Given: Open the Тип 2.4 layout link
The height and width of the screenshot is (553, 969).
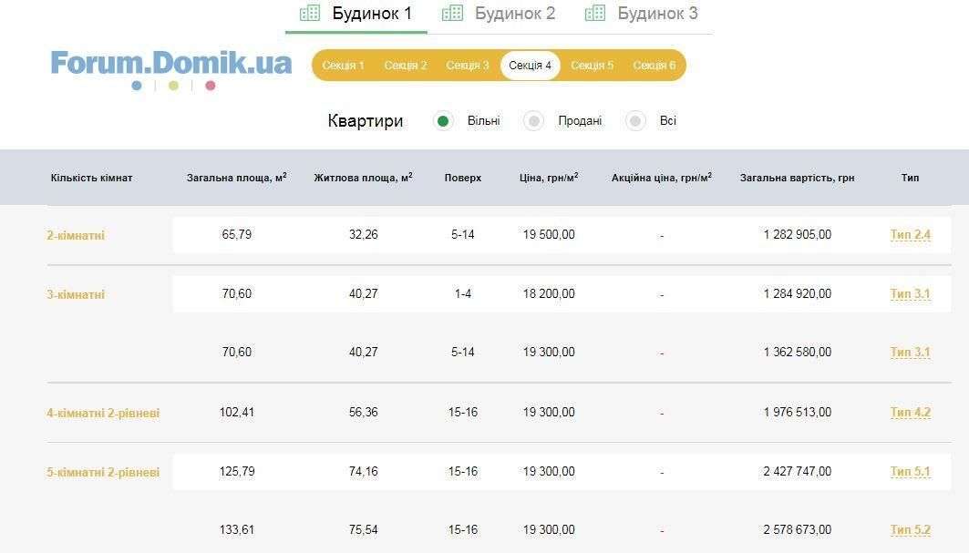Looking at the screenshot, I should (910, 235).
